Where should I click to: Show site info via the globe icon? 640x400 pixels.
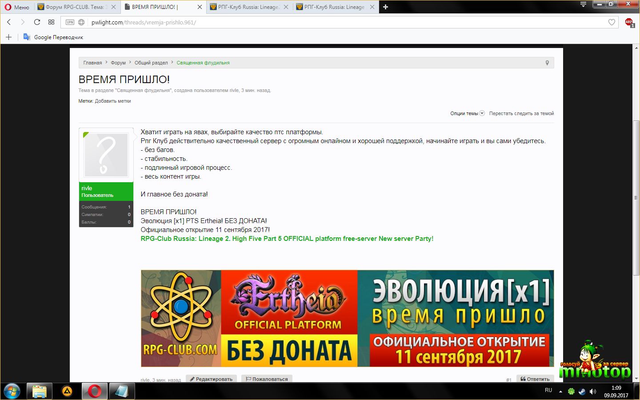click(81, 22)
